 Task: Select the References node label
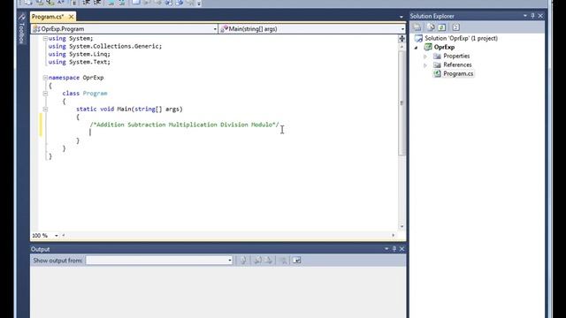click(x=457, y=64)
